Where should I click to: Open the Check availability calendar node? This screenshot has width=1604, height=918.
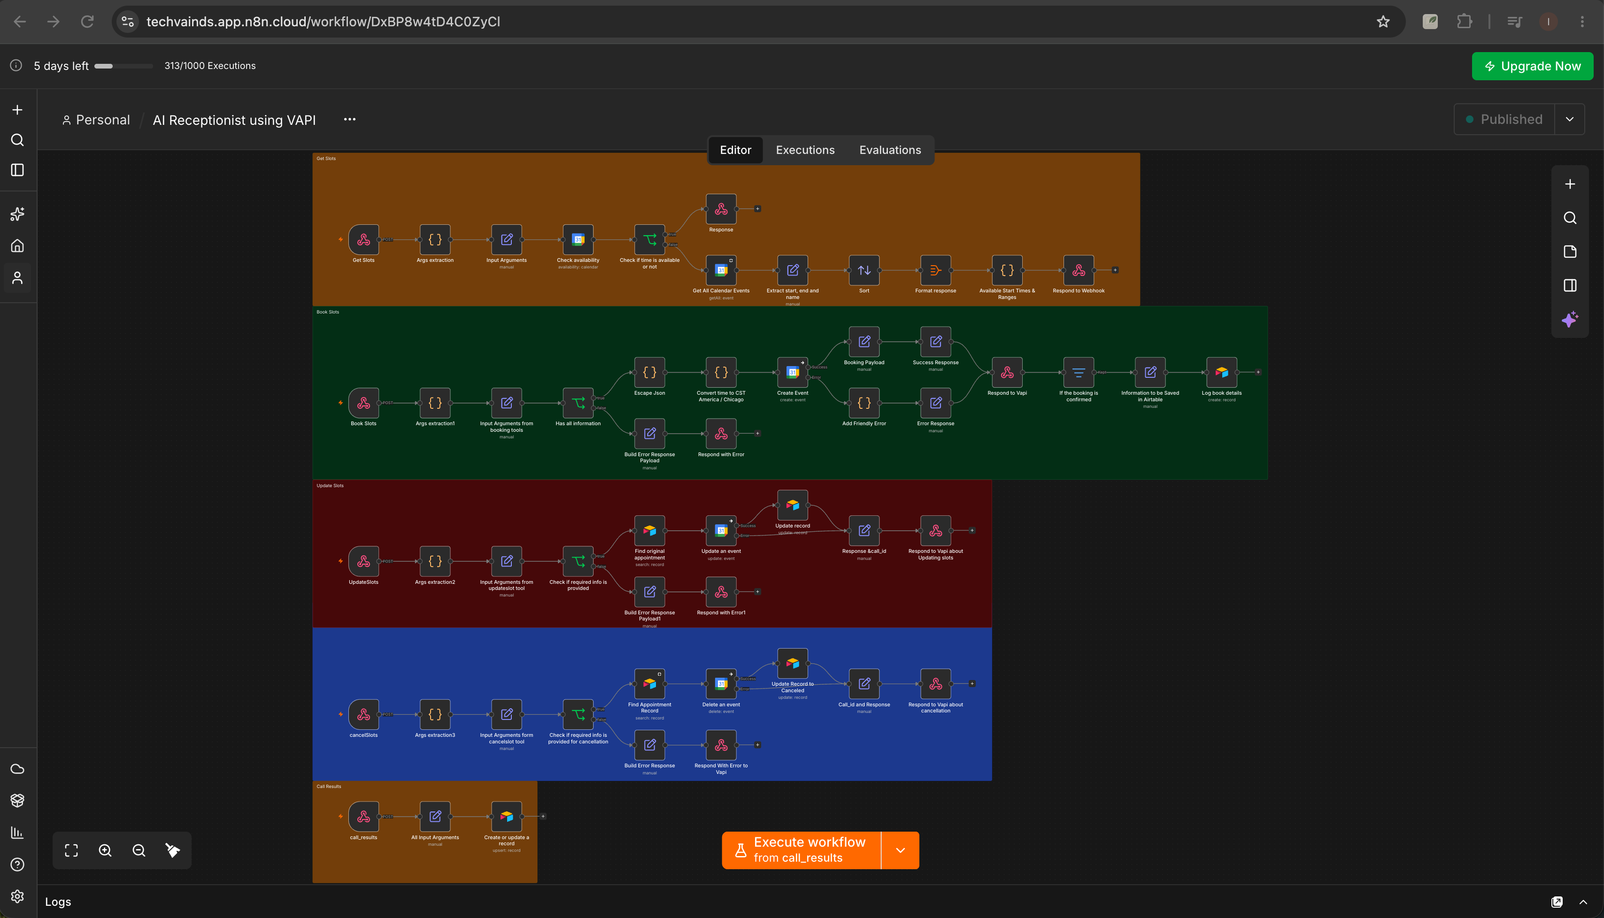pos(578,239)
